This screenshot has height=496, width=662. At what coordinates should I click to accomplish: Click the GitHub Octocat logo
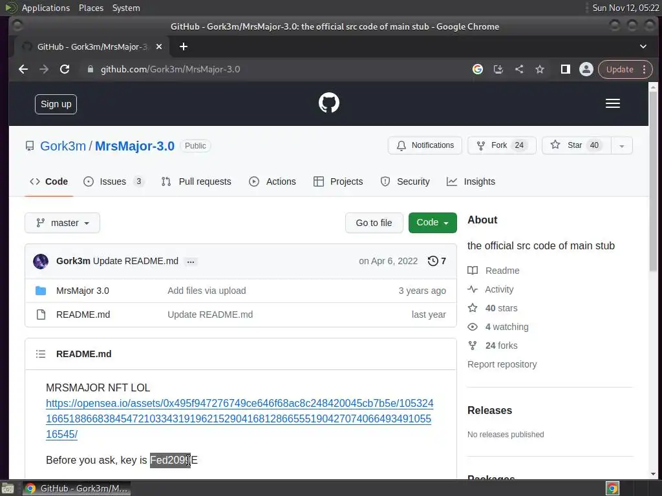click(329, 103)
